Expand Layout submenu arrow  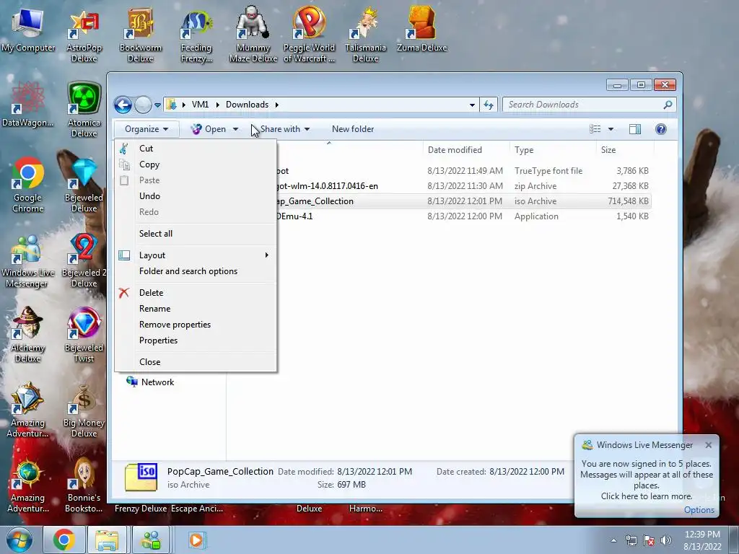[x=267, y=255]
